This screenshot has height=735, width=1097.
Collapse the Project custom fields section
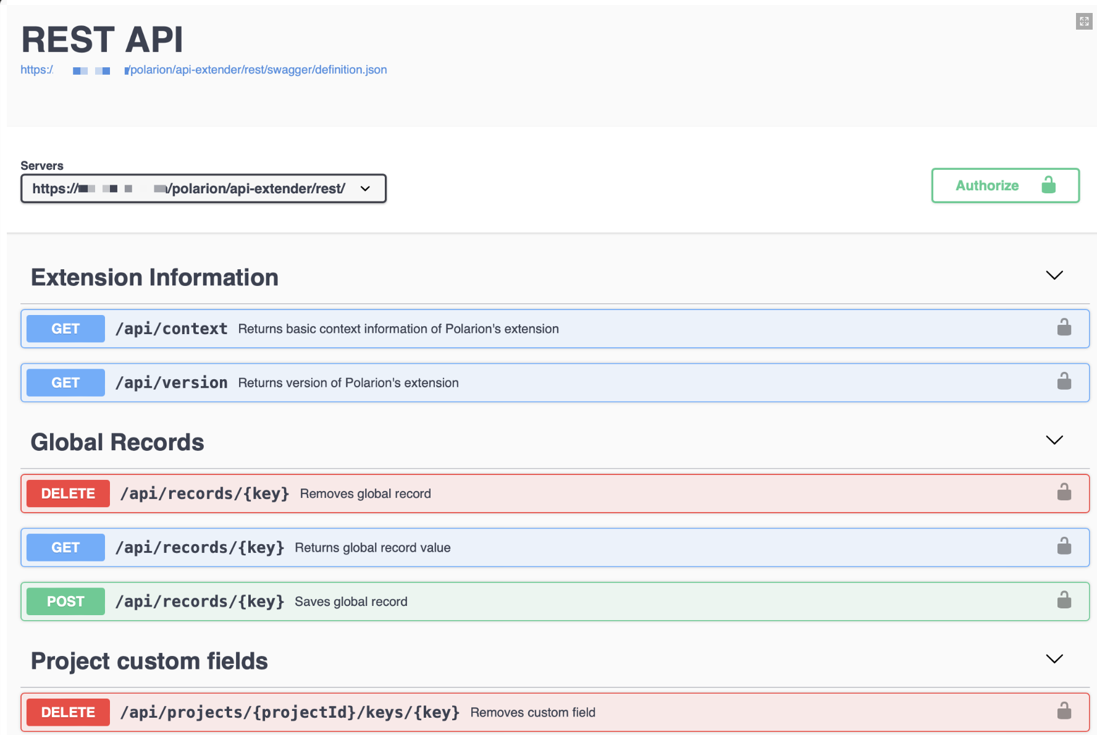click(1054, 659)
